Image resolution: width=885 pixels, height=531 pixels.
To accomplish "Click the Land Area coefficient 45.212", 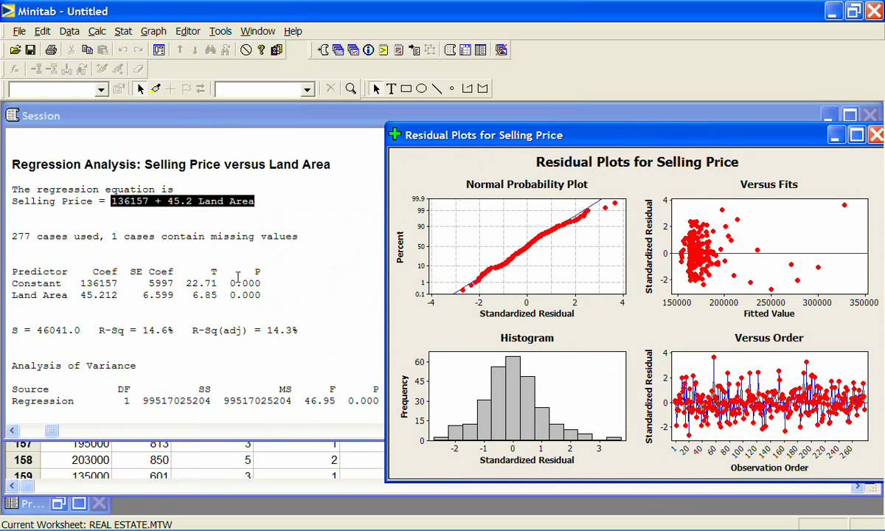I will 99,295.
